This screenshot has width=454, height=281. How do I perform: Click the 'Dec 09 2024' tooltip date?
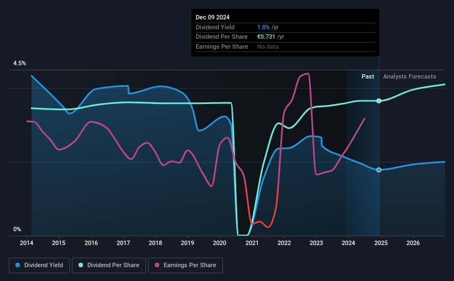pos(212,17)
